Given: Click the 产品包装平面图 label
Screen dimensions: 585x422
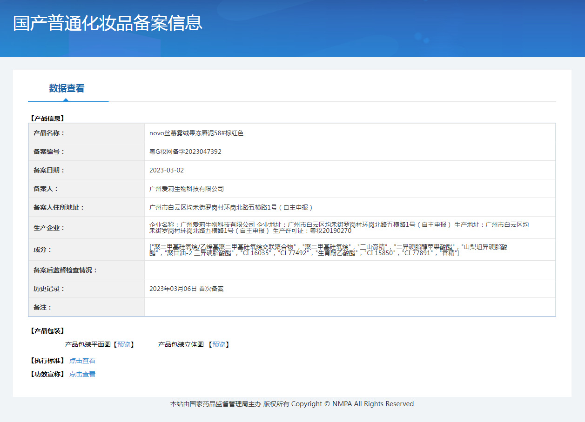Looking at the screenshot, I should (x=88, y=344).
